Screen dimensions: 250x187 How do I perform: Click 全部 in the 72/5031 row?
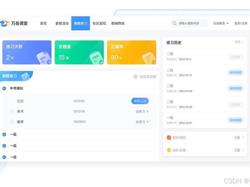coord(20,101)
